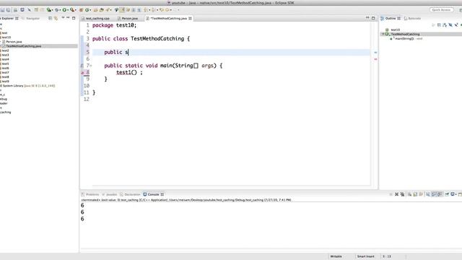This screenshot has width=462, height=260.
Task: Click the test1() call in editor
Action: coord(127,72)
